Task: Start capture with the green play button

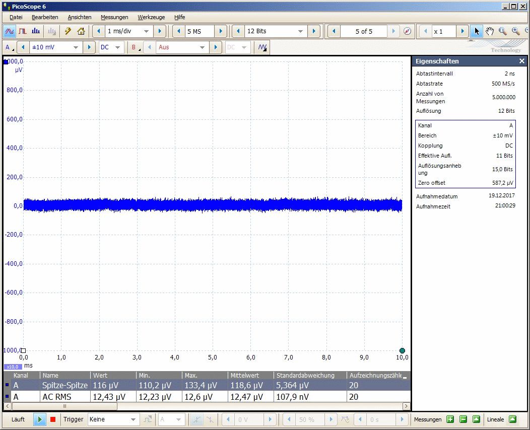Action: pos(39,419)
